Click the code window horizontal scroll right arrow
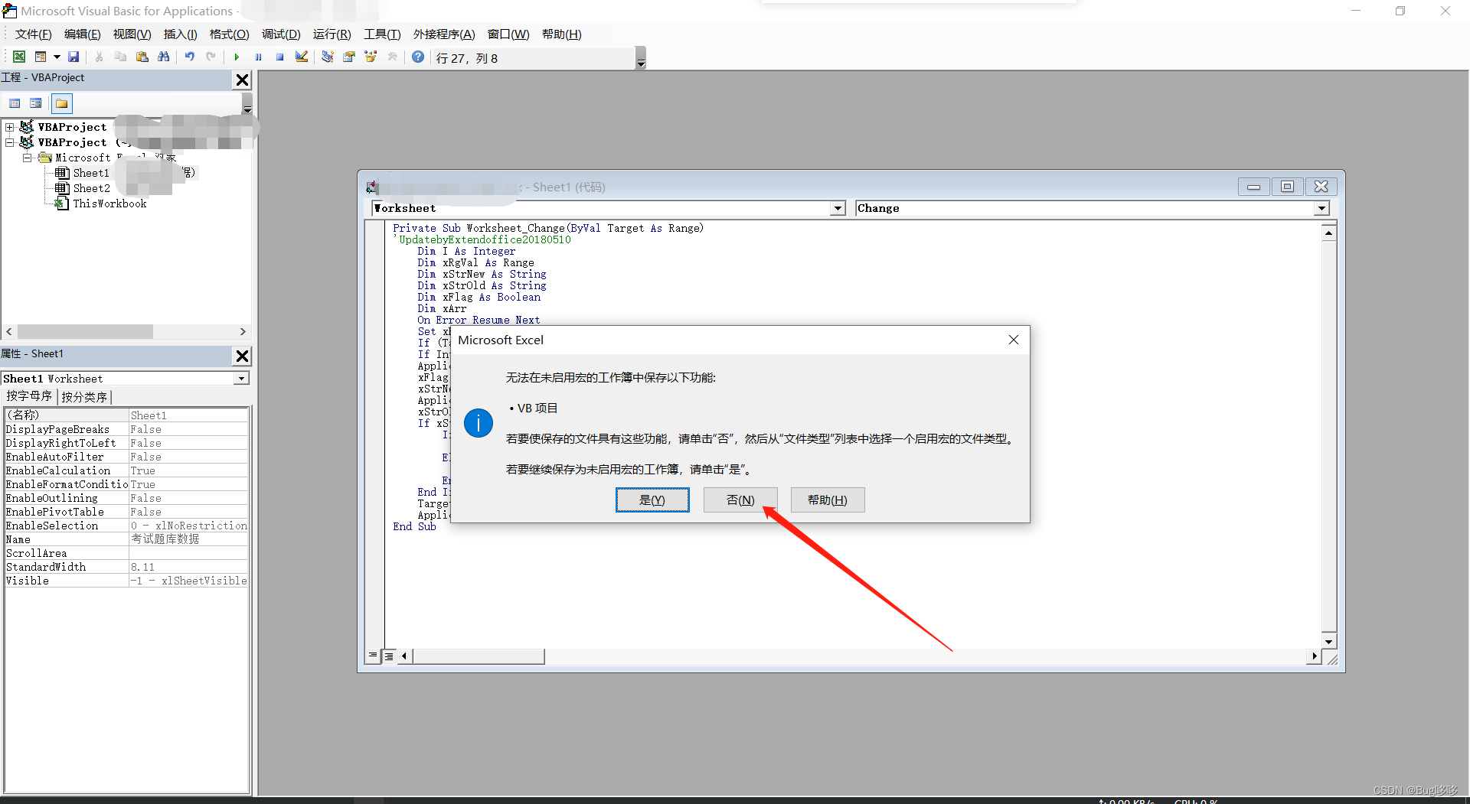1470x804 pixels. click(1315, 656)
